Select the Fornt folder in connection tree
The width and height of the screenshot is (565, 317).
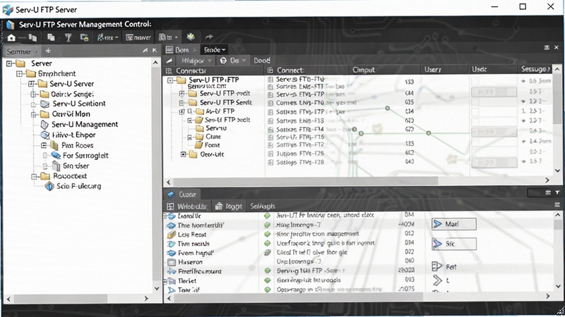[213, 145]
